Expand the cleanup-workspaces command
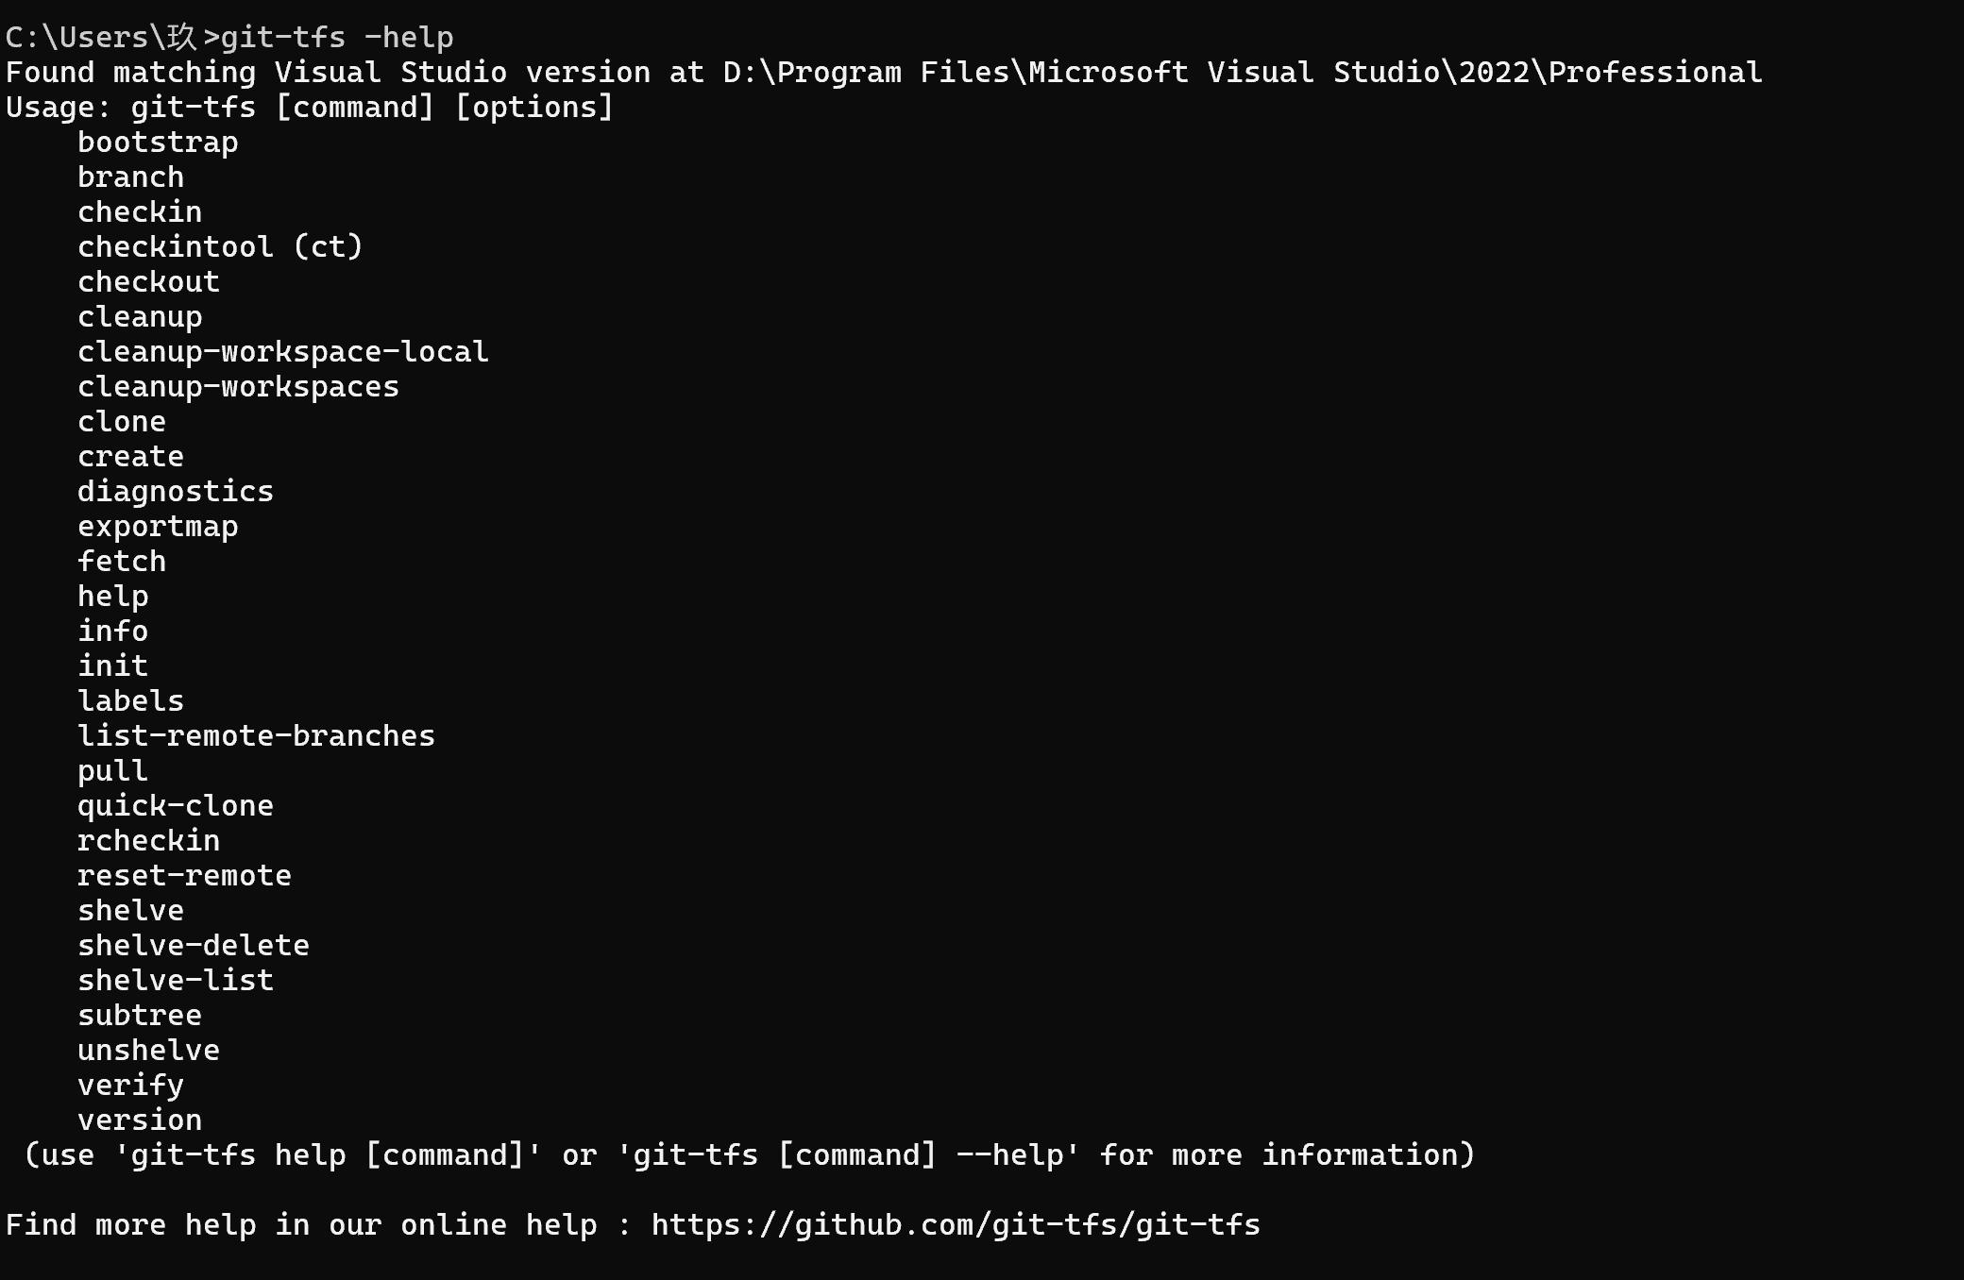The width and height of the screenshot is (1964, 1280). (x=236, y=385)
